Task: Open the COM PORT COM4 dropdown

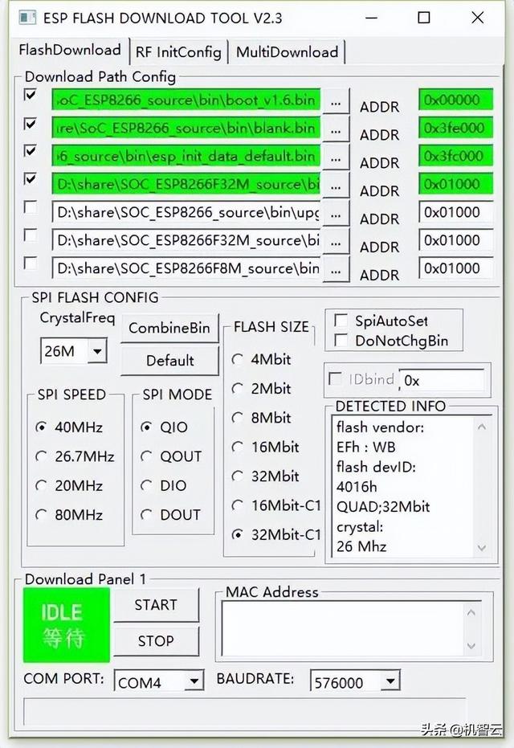Action: [194, 681]
